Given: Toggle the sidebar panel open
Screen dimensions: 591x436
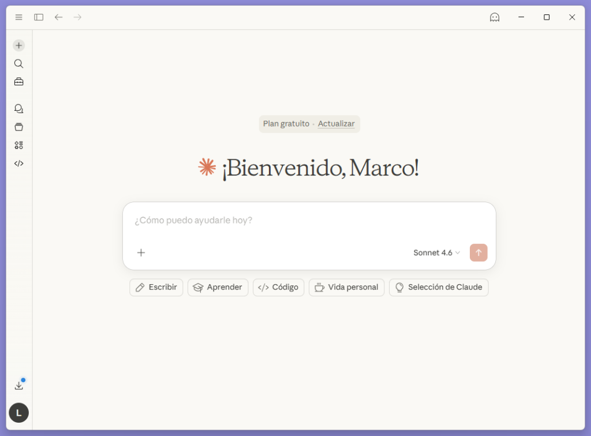Looking at the screenshot, I should [38, 17].
